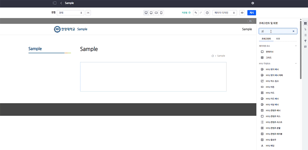Click the blue 게시 publish button
The height and width of the screenshot is (150, 308).
(x=251, y=13)
